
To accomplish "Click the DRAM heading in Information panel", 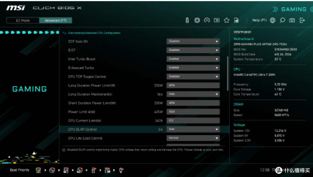I will (238, 104).
